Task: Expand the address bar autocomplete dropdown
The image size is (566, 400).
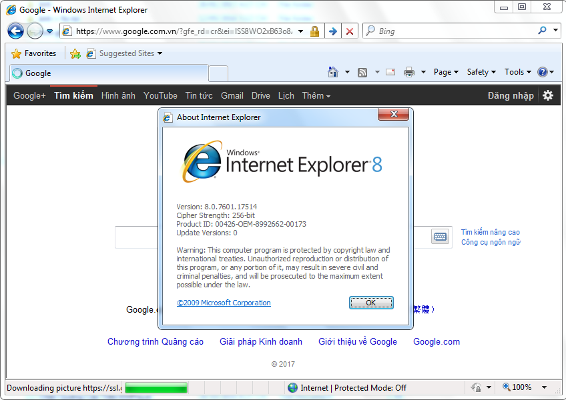Action: click(300, 31)
